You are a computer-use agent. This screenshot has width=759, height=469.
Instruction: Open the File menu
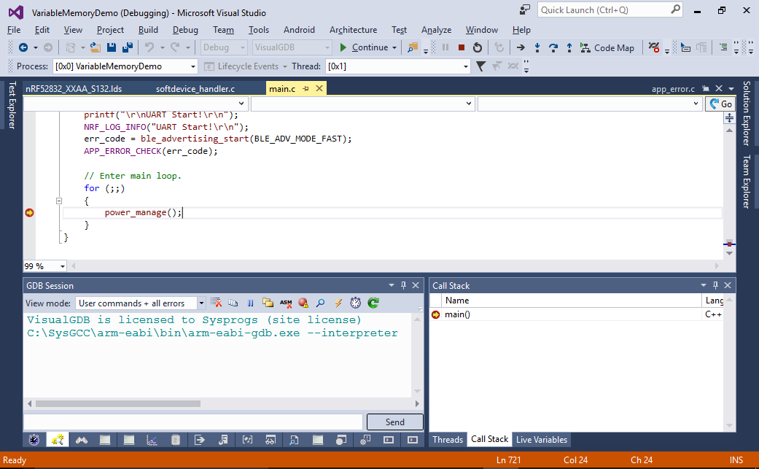pos(14,30)
